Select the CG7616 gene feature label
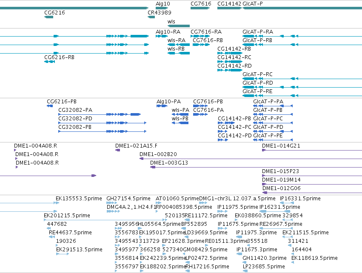This screenshot has height=273, width=362. coord(201,4)
